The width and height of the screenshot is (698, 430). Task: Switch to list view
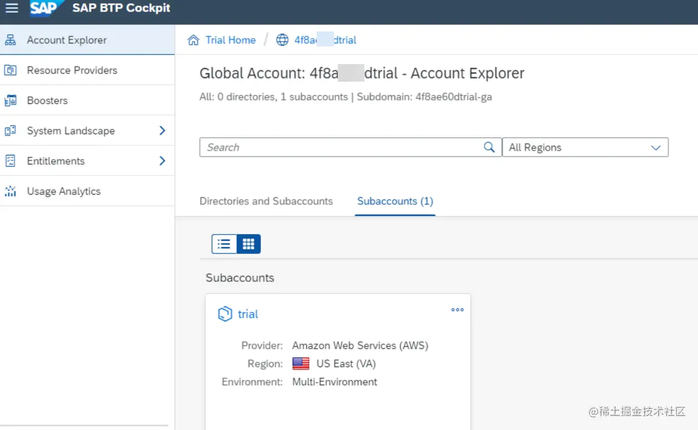click(224, 244)
